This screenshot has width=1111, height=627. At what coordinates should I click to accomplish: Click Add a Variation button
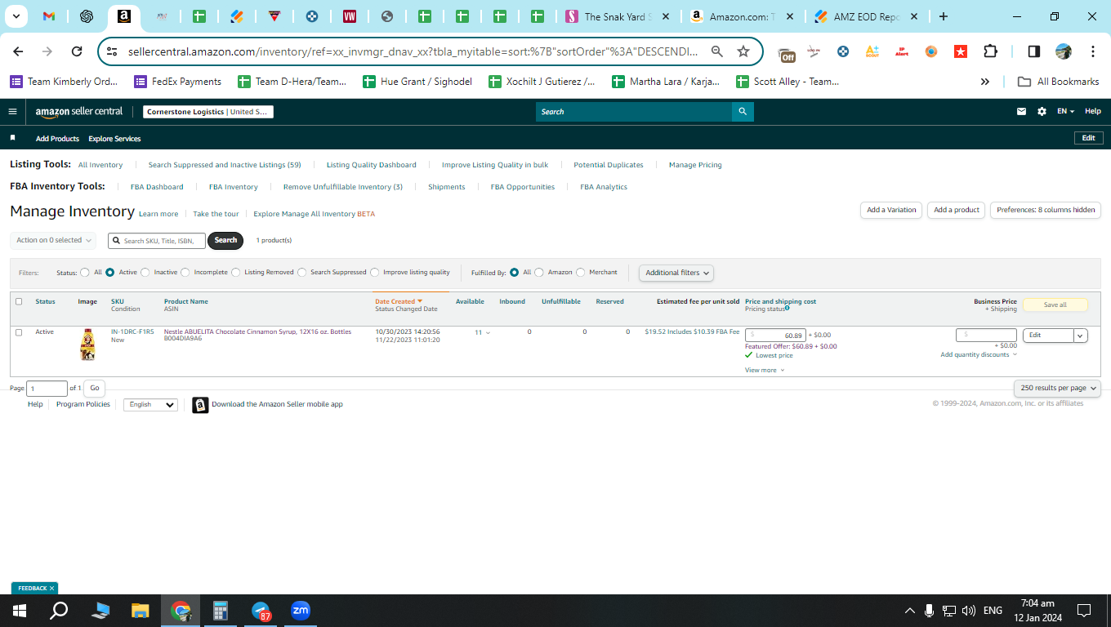[x=891, y=210]
